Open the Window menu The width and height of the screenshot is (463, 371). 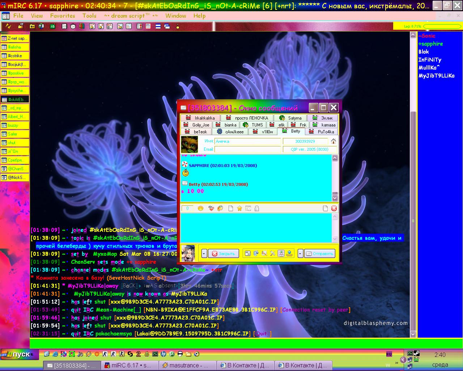[176, 16]
